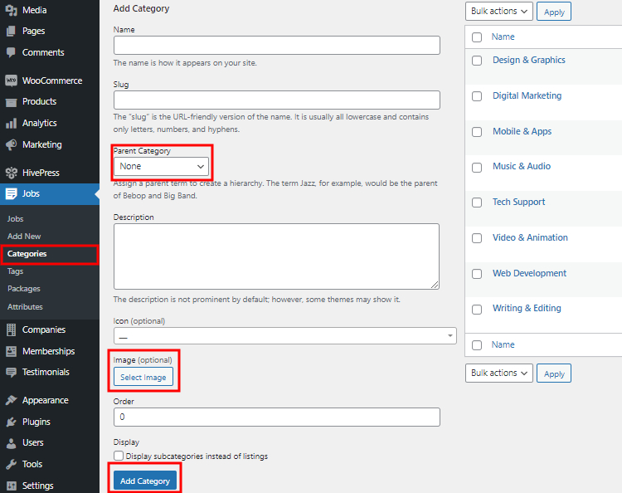Check the Tech Support row checkbox
Image resolution: width=622 pixels, height=493 pixels.
pos(477,203)
